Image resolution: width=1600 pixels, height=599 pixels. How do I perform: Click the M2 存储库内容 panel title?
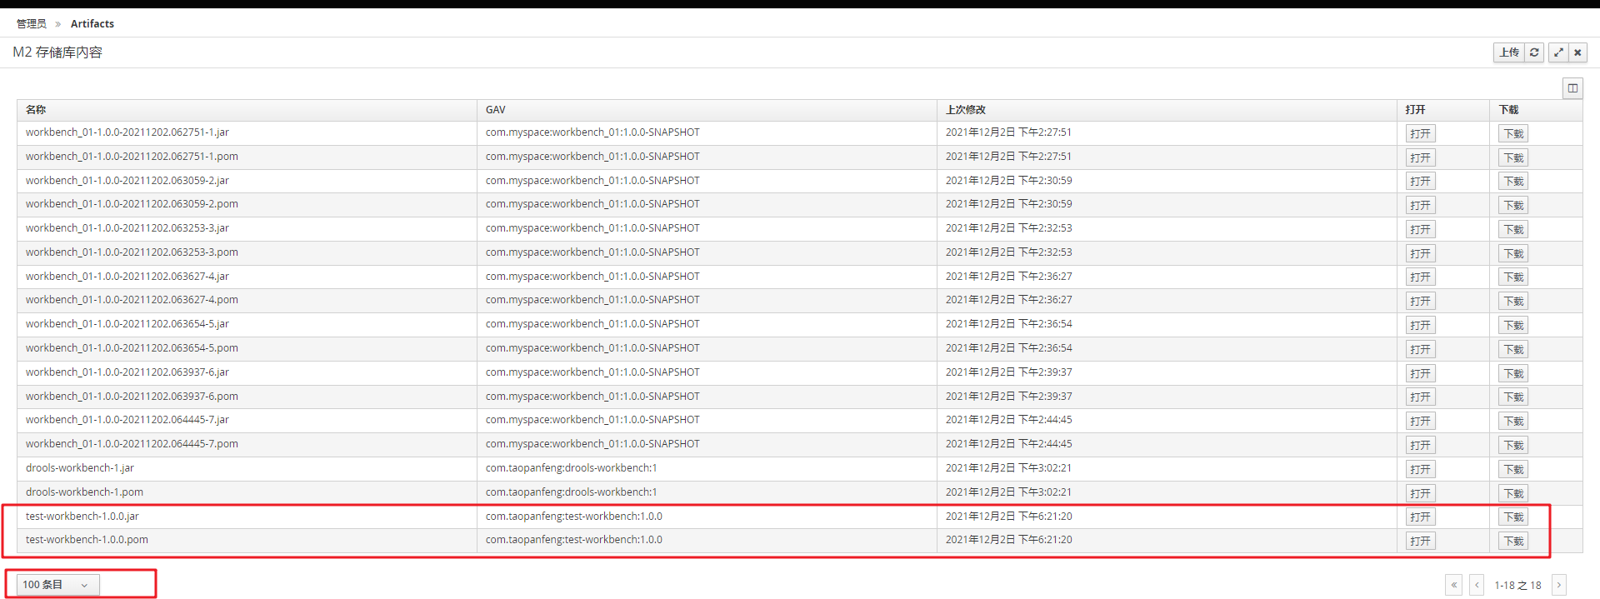coord(57,52)
